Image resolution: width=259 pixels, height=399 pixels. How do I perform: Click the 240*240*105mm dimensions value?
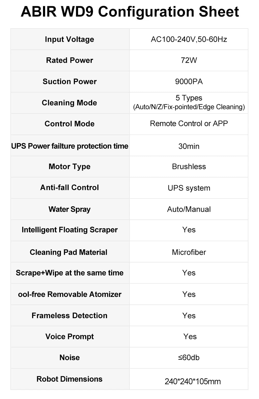pos(193,382)
